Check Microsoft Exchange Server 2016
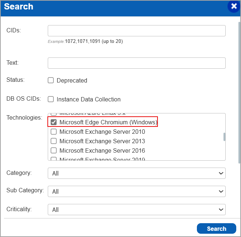The width and height of the screenshot is (241, 237). click(x=54, y=150)
